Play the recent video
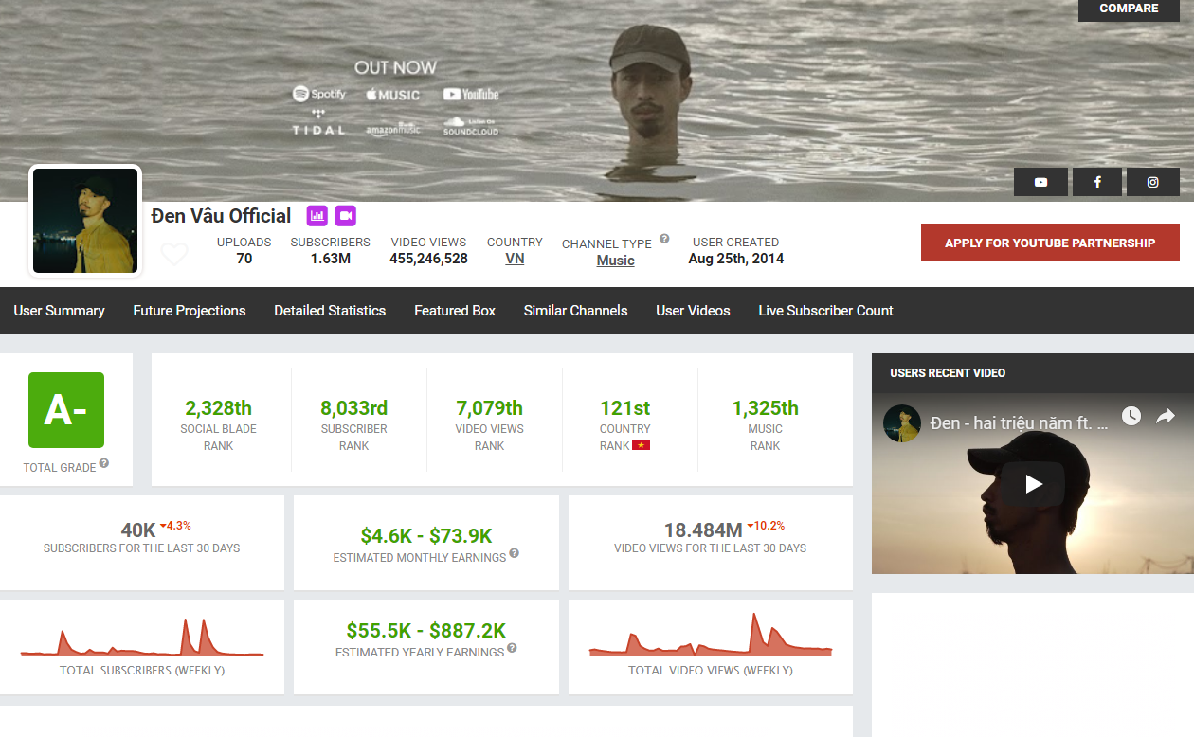Image resolution: width=1194 pixels, height=737 pixels. click(1033, 484)
